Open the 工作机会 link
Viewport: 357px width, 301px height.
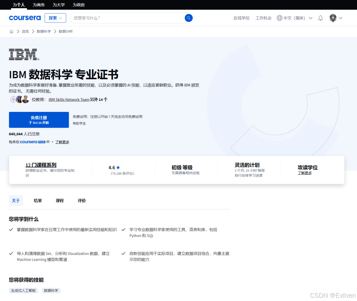pyautogui.click(x=263, y=18)
